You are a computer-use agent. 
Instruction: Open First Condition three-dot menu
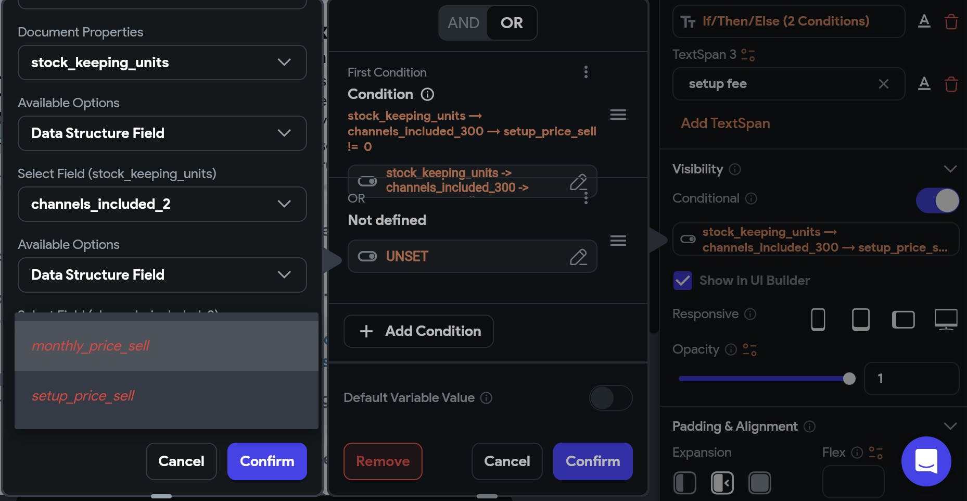tap(586, 72)
